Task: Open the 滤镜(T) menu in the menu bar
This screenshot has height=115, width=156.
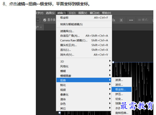Action: [61, 13]
